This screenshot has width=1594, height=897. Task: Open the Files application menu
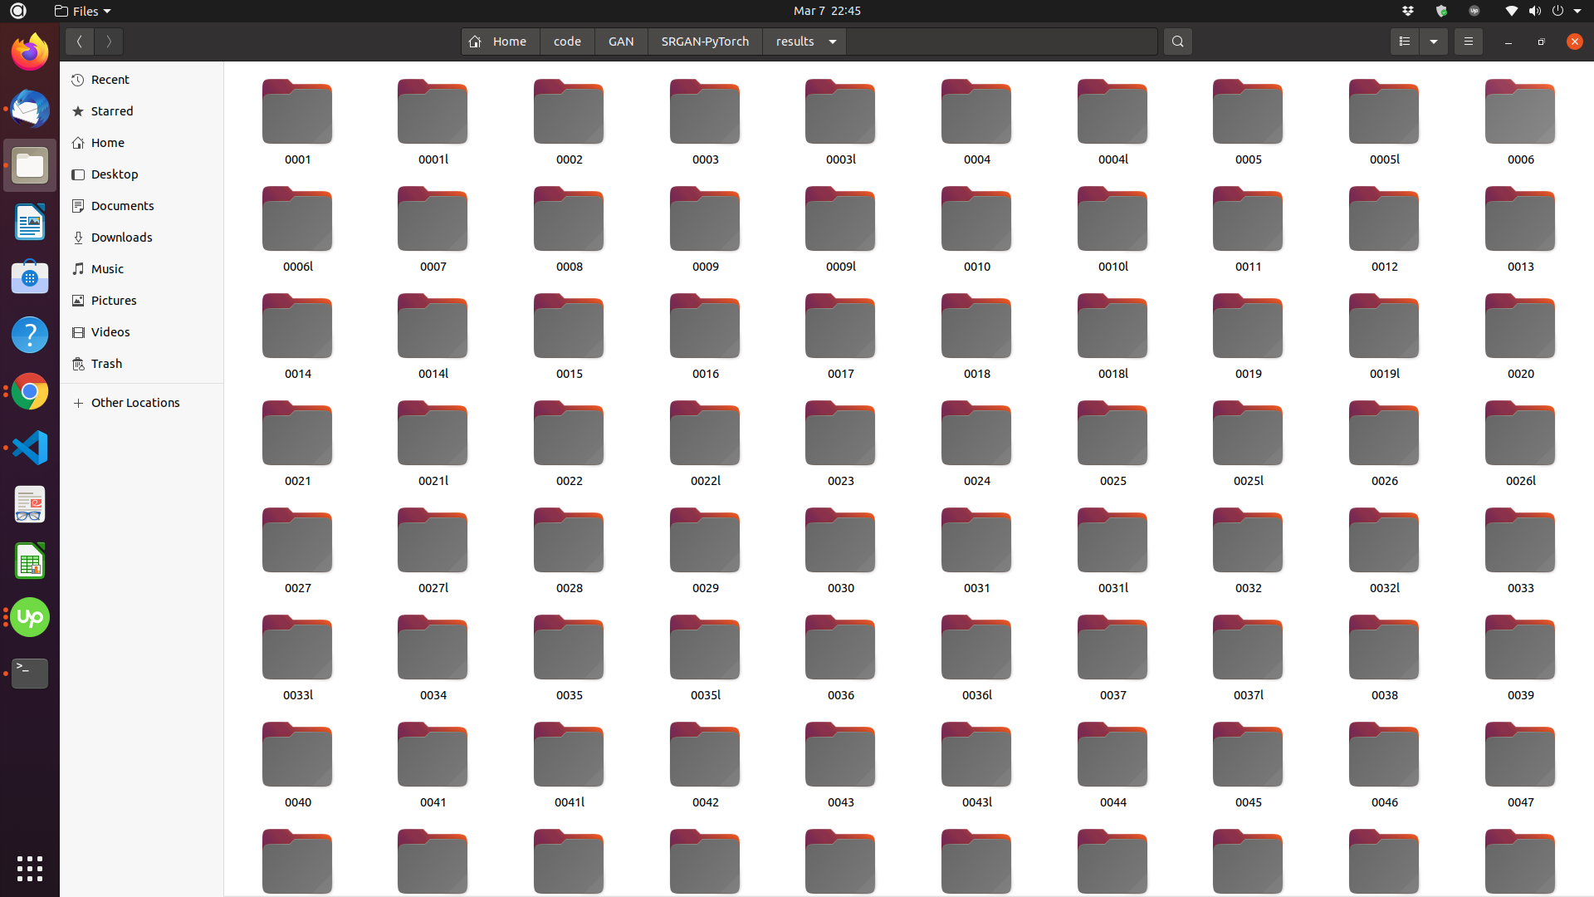tap(82, 11)
